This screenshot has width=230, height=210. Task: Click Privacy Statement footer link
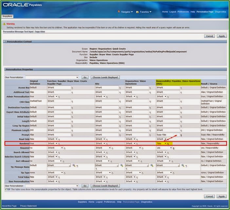(28, 206)
